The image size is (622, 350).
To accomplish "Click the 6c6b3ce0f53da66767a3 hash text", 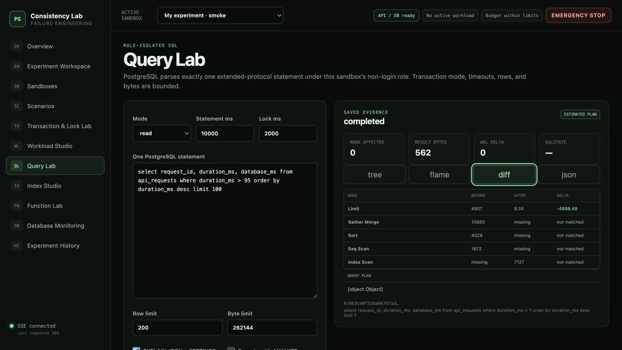I will [371, 303].
